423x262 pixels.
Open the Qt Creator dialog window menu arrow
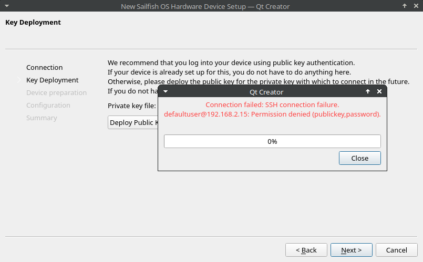click(x=166, y=92)
